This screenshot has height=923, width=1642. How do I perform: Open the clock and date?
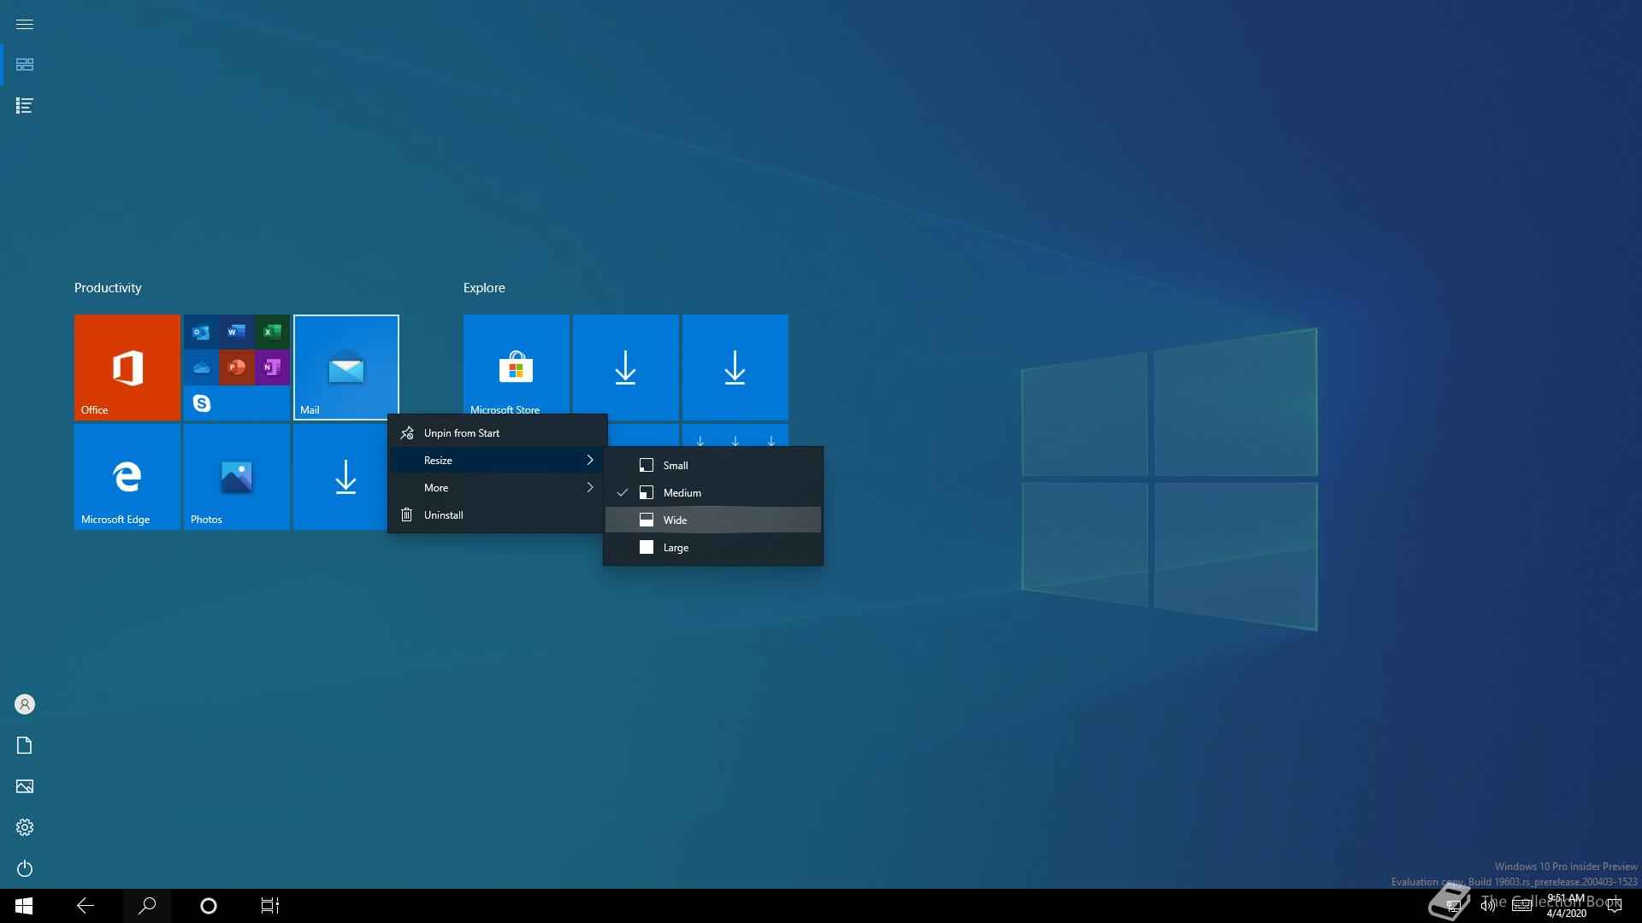point(1566,906)
